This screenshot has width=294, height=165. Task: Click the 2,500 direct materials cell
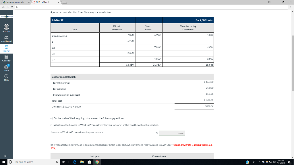click(x=131, y=53)
